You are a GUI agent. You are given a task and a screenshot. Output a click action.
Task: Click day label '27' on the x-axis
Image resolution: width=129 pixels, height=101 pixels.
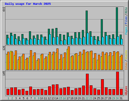[106, 98]
